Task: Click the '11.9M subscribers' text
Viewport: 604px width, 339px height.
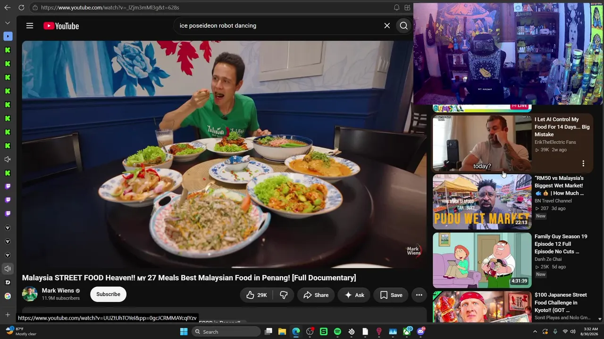Action: (61, 299)
